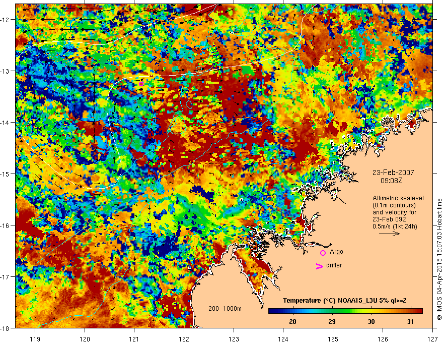Click the '200 1000m' depth label

[225, 309]
